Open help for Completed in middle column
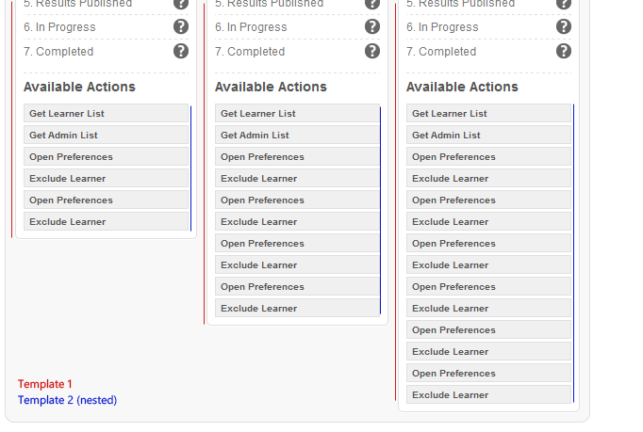 [372, 51]
